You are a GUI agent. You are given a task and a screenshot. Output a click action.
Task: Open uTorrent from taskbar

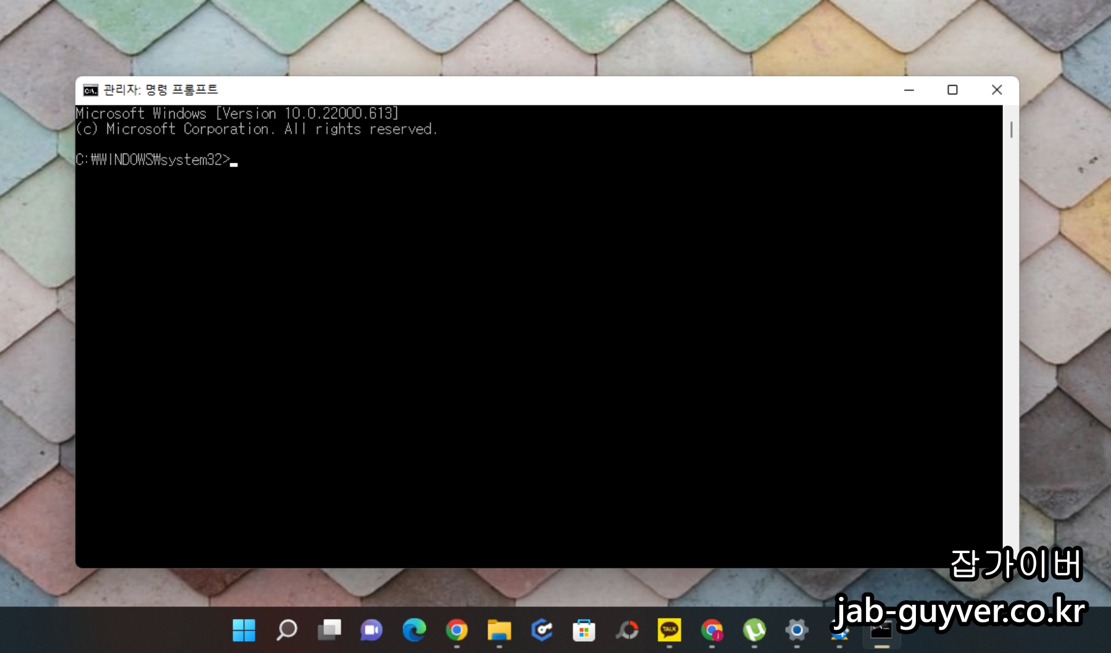754,630
